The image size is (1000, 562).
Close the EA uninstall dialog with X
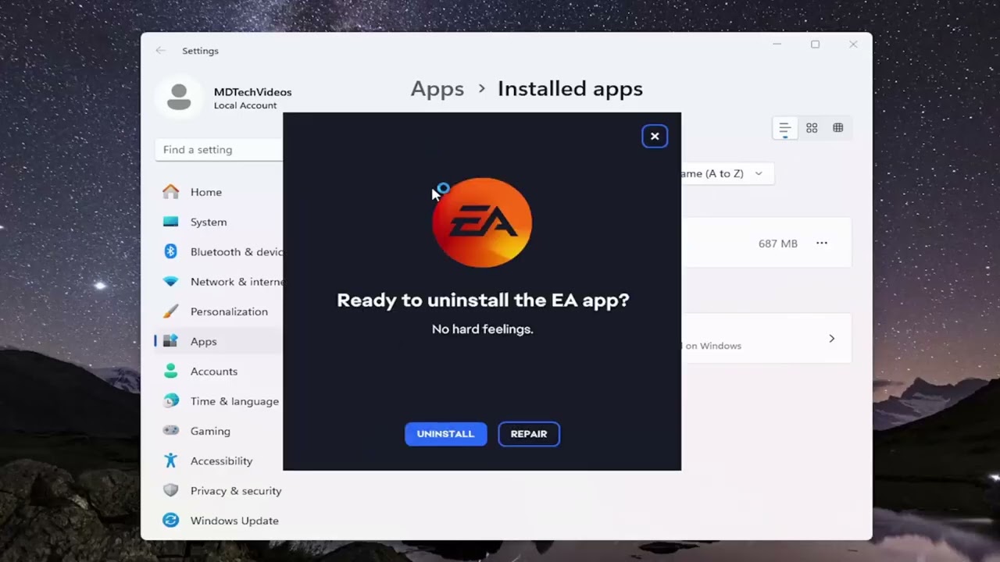[x=655, y=137]
